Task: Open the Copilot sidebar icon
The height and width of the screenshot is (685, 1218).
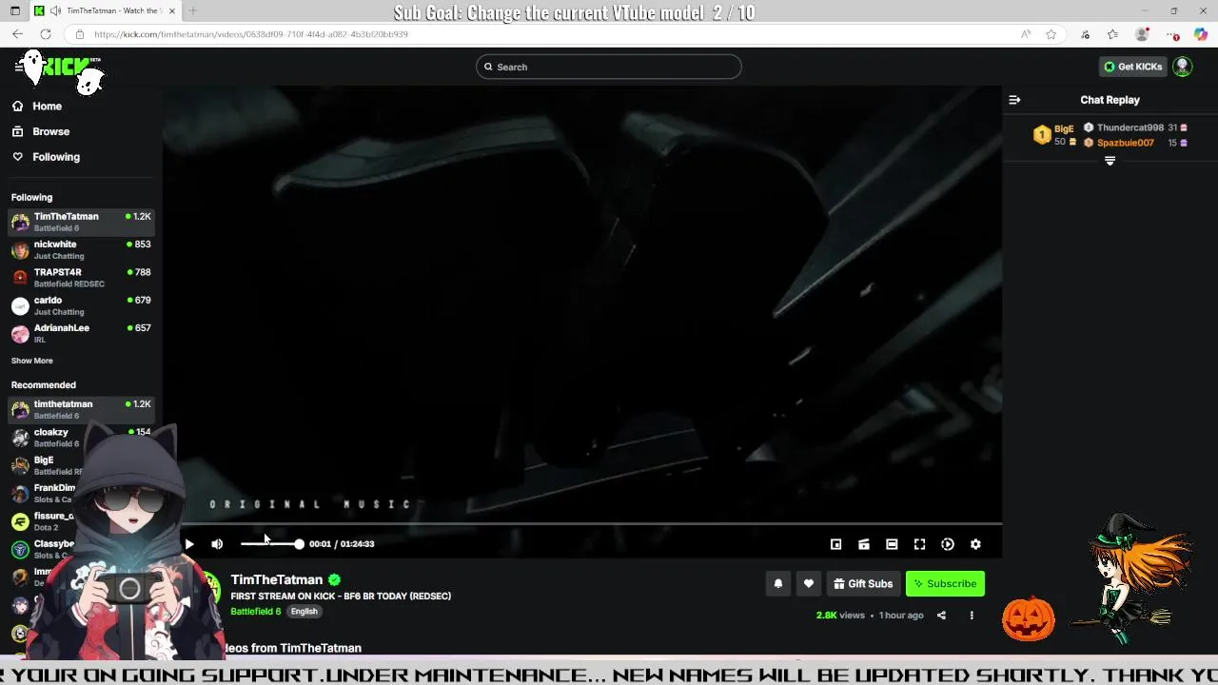Action: tap(1201, 34)
